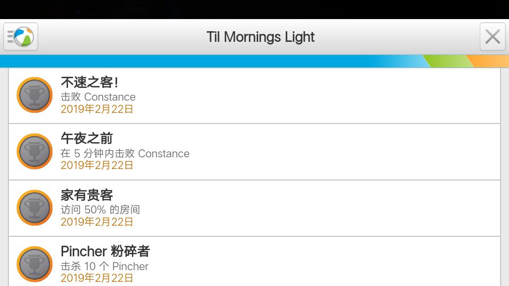Click the 访问 50% 的房间 description

100,210
